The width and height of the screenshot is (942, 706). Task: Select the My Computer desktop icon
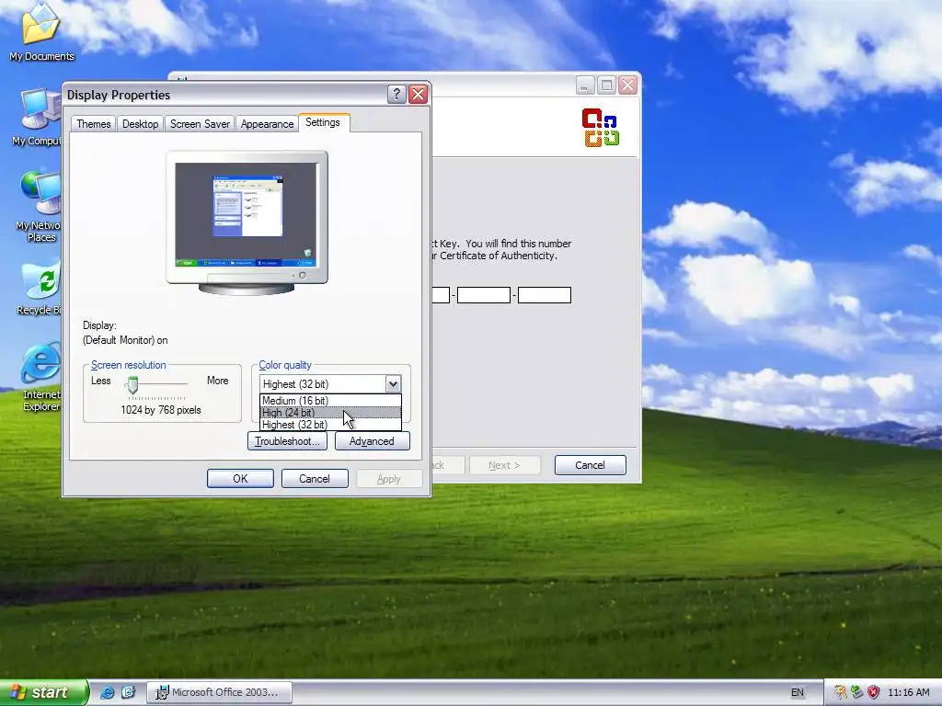coord(37,118)
